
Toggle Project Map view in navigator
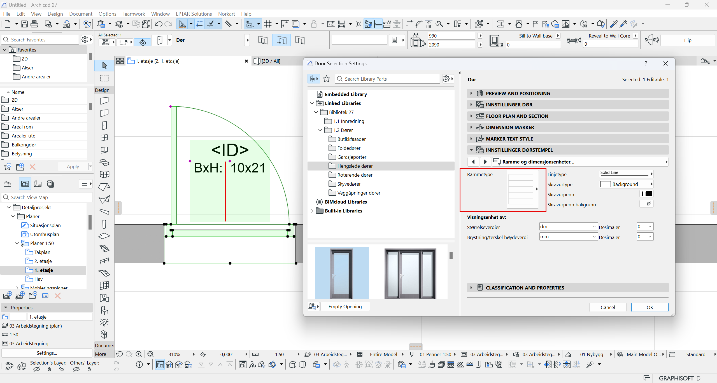pyautogui.click(x=7, y=184)
